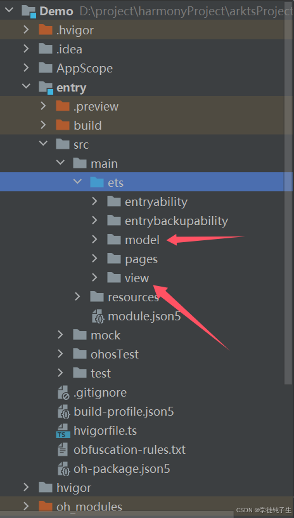Click the .gitignore file icon
294x518 pixels.
coord(63,392)
